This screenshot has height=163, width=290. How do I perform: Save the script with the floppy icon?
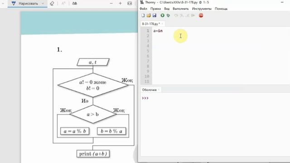155,15
